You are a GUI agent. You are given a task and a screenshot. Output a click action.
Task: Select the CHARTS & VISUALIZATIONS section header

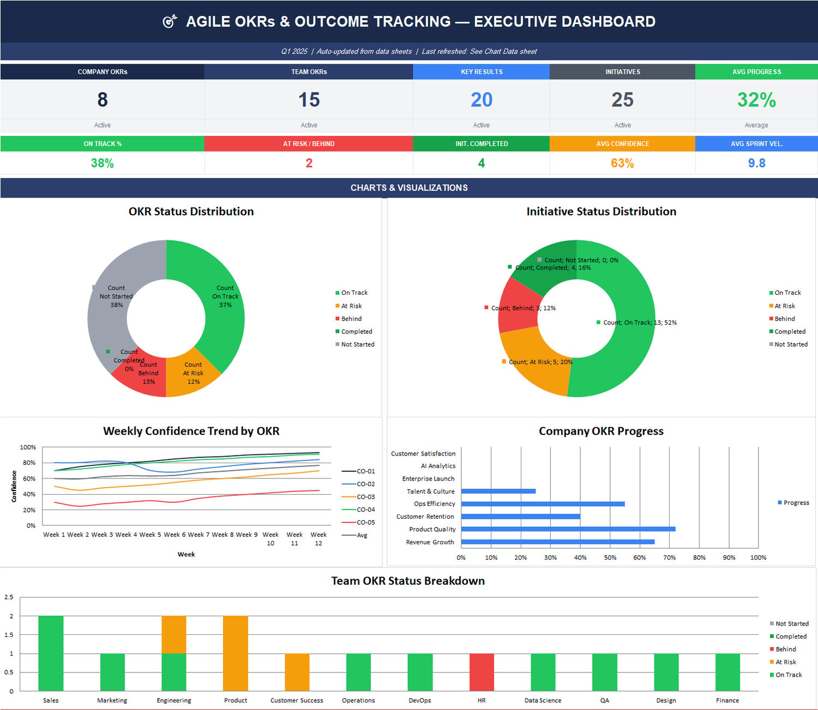point(409,187)
